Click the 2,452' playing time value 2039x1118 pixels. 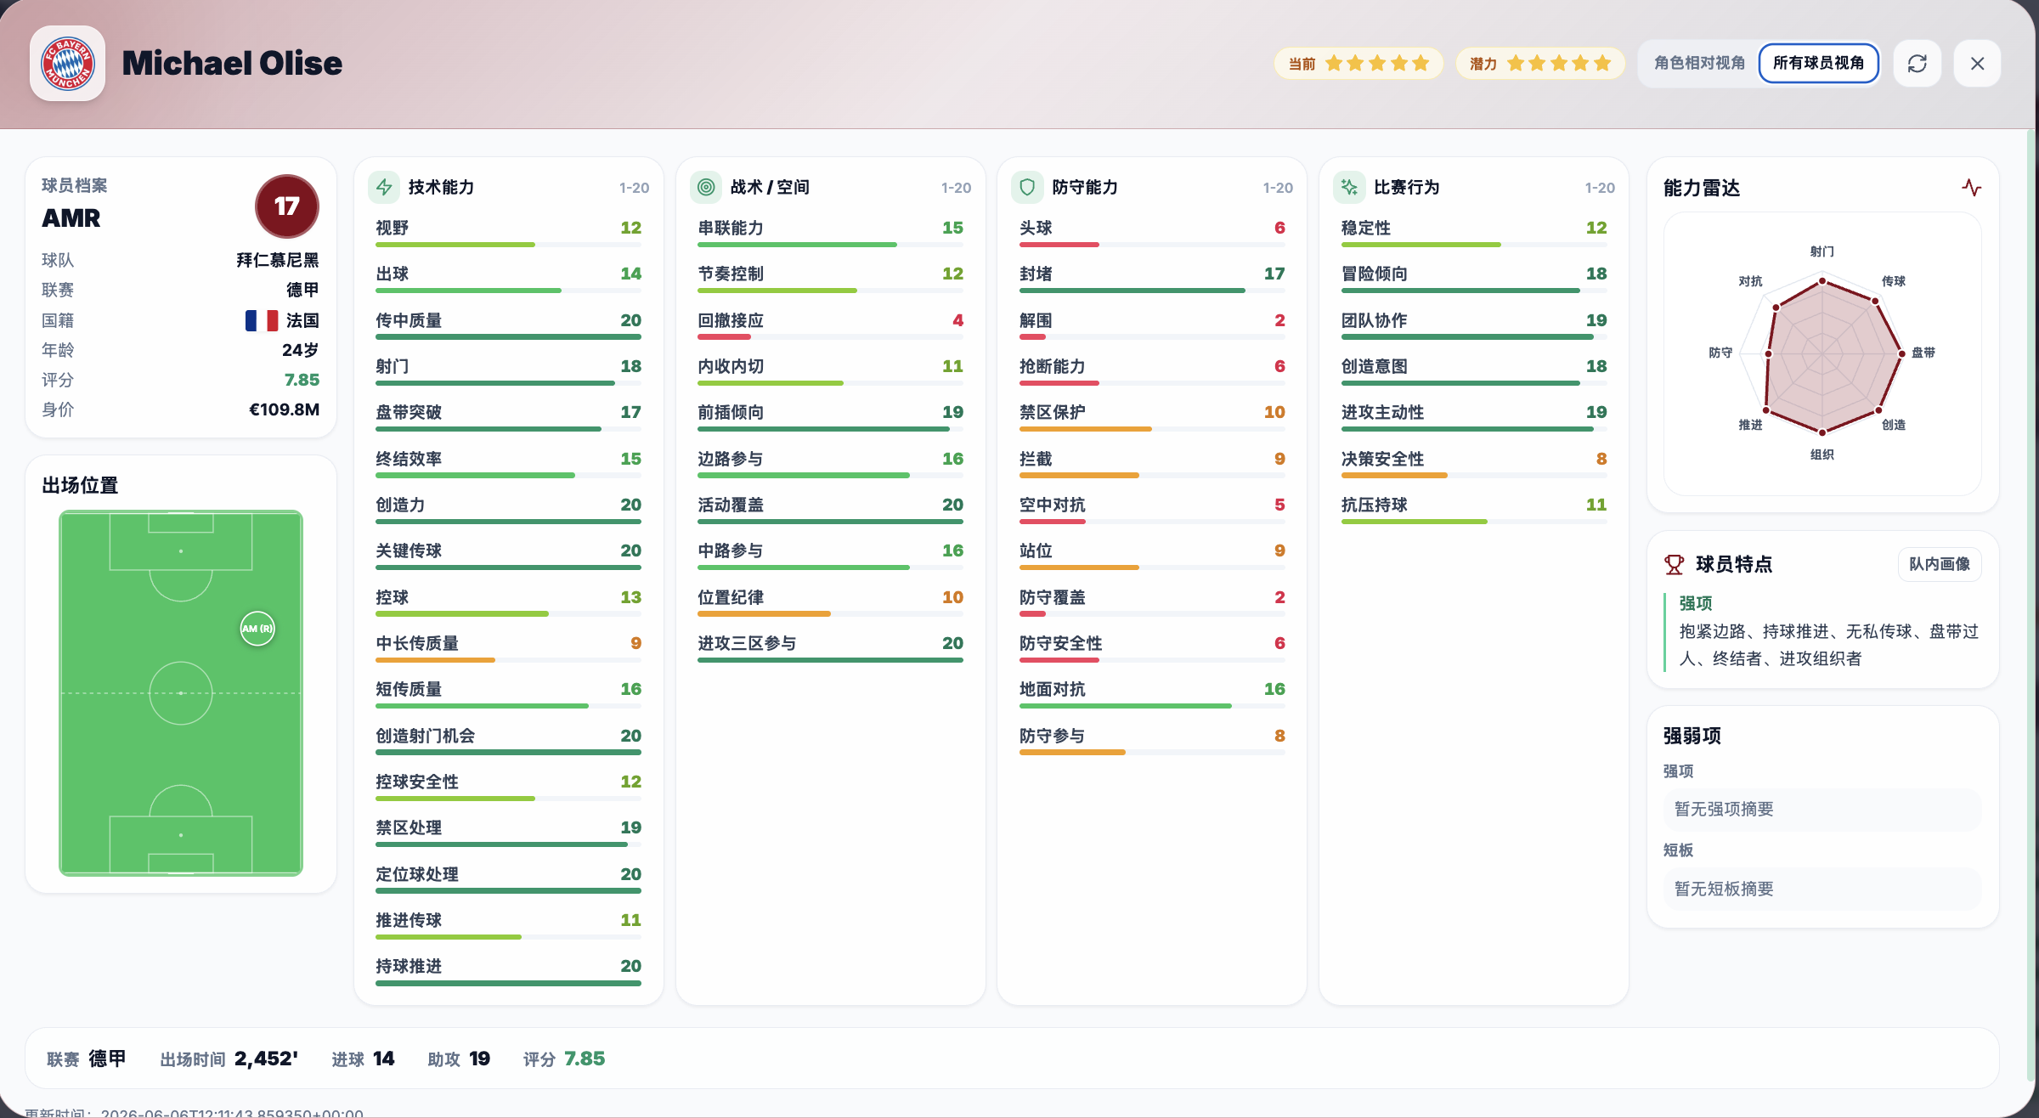coord(267,1059)
